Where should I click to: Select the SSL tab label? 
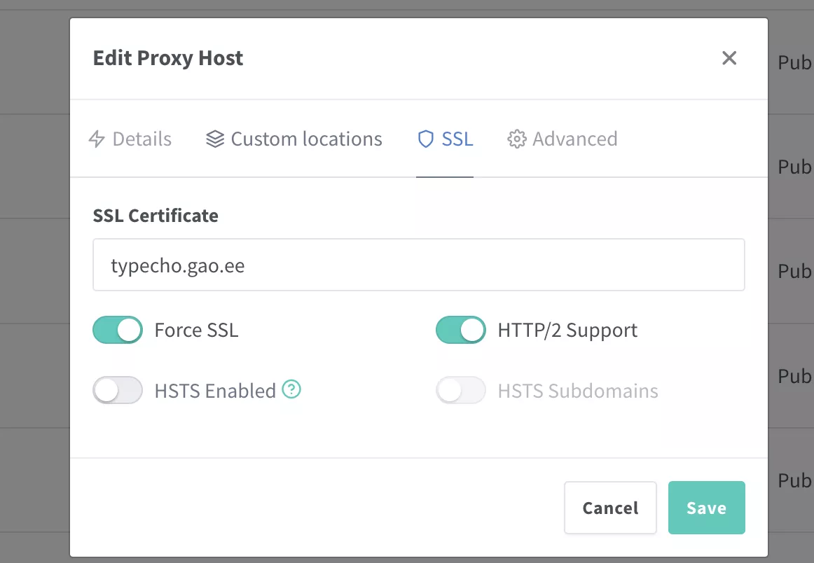point(457,139)
